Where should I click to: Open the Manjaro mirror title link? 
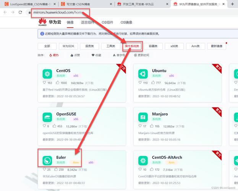(160, 114)
